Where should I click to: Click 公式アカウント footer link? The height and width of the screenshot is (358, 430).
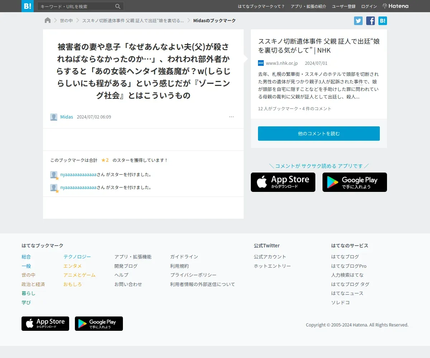[x=270, y=257]
